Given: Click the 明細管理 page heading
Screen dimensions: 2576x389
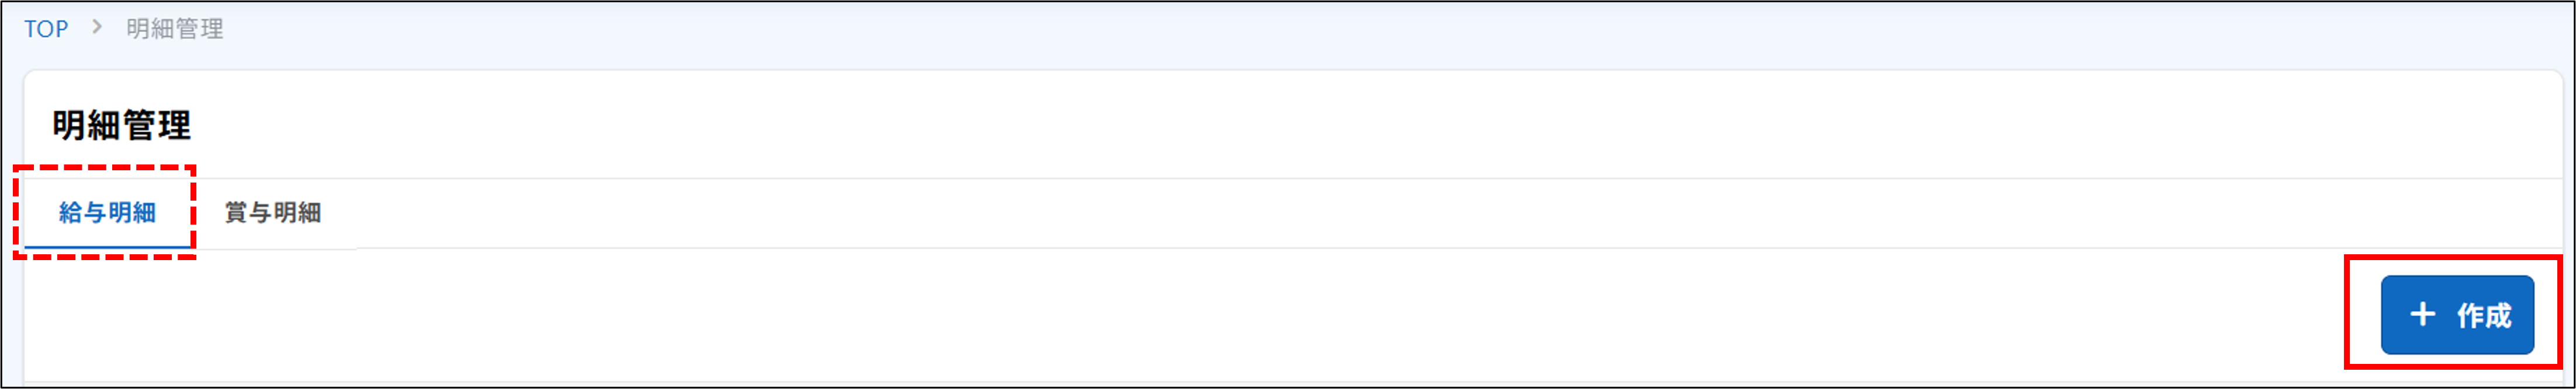Looking at the screenshot, I should [x=122, y=125].
